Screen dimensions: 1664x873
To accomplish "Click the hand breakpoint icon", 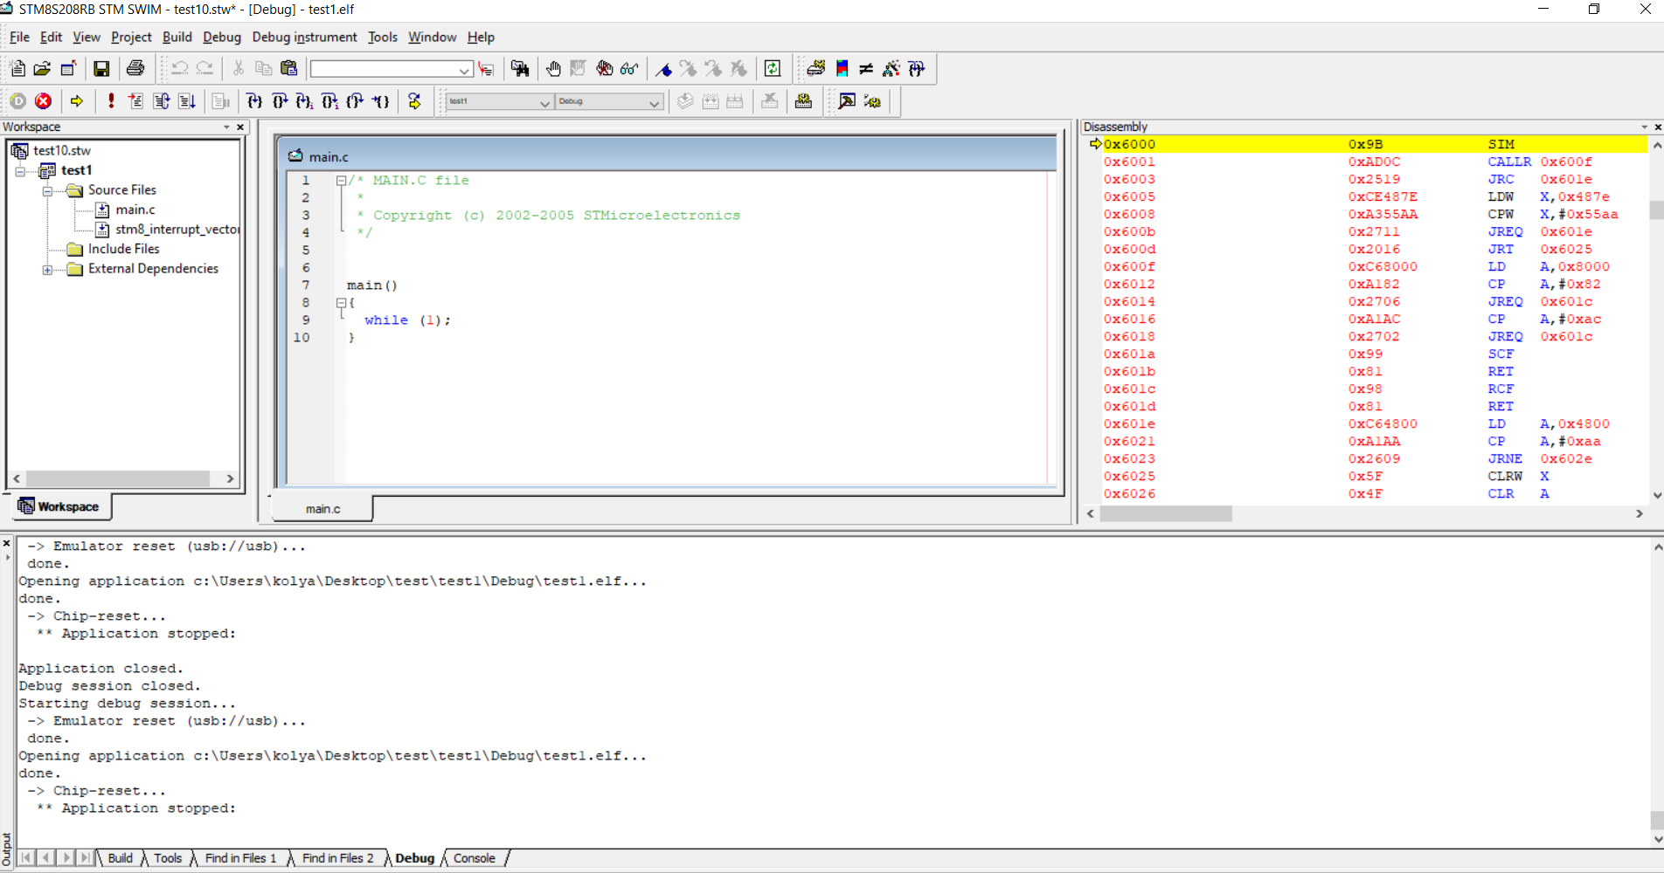I will click(553, 69).
